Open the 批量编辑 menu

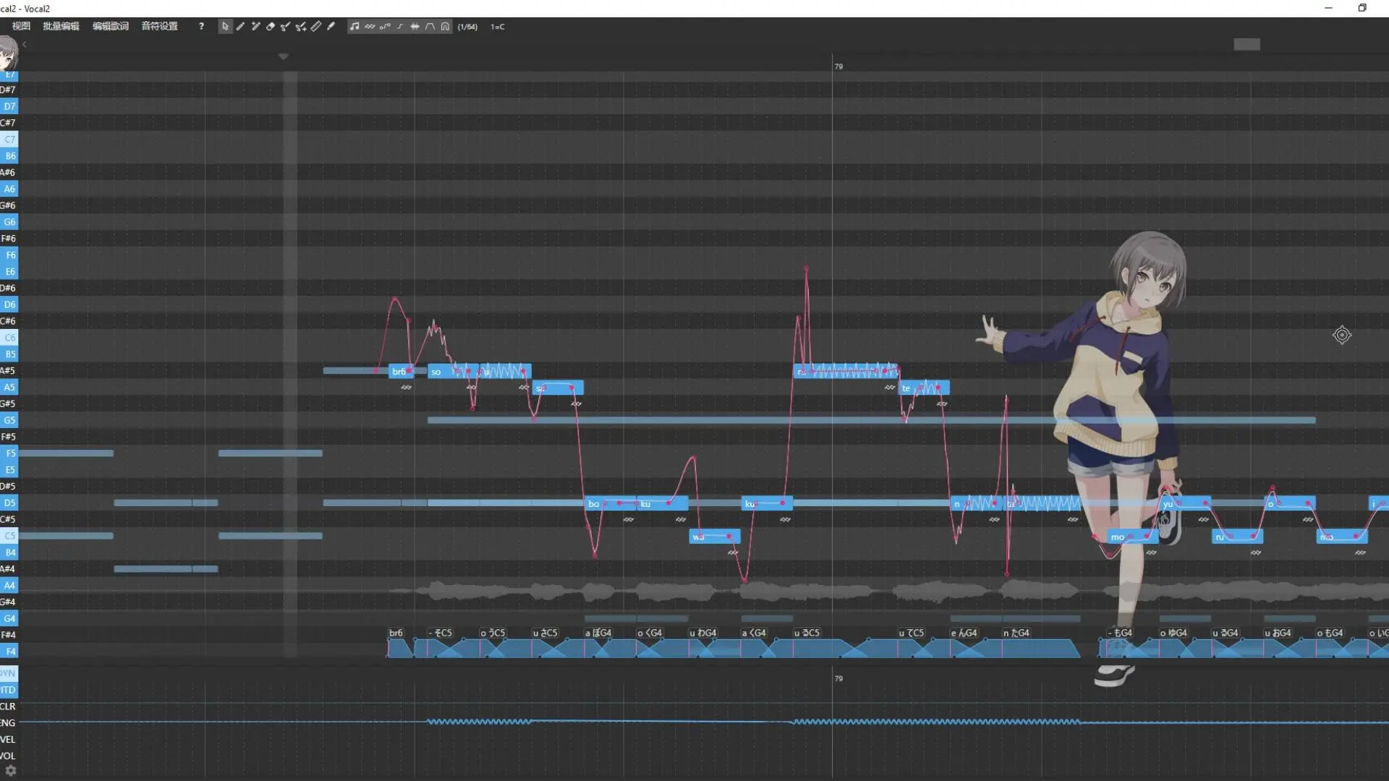pos(61,27)
